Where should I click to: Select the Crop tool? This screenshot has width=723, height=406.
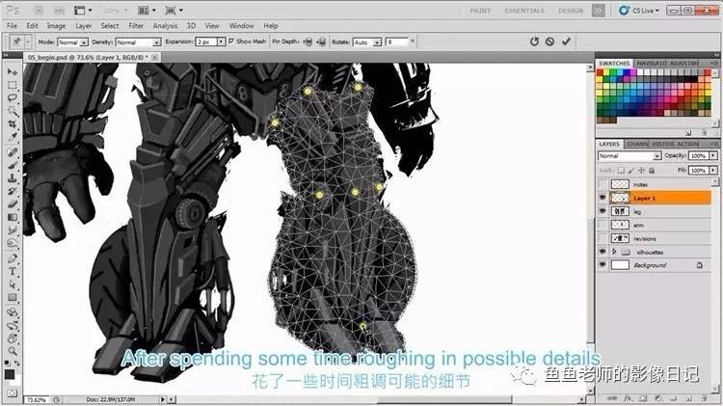(12, 123)
